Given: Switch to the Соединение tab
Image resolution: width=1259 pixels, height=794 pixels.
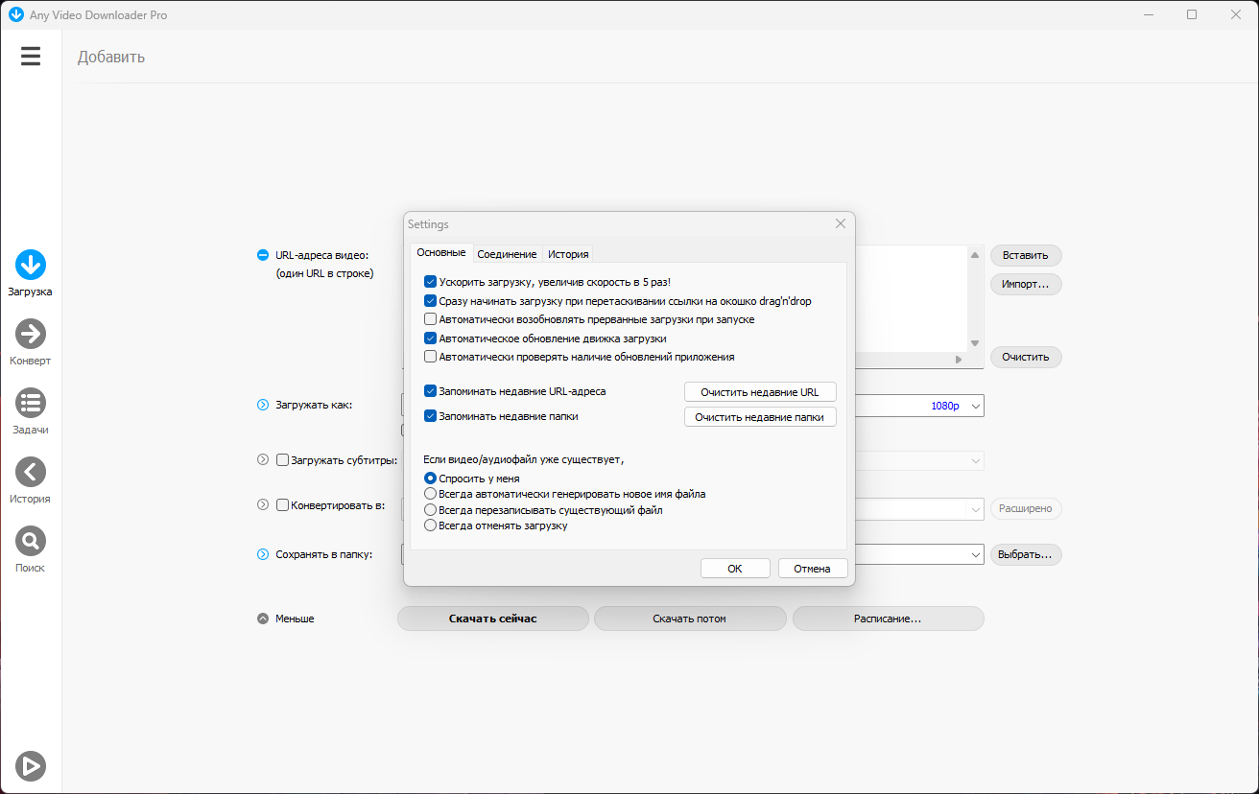Looking at the screenshot, I should tap(507, 254).
